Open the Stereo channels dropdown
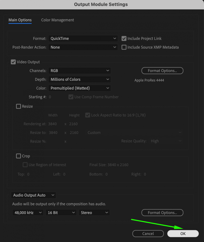The image size is (204, 242). [94, 212]
